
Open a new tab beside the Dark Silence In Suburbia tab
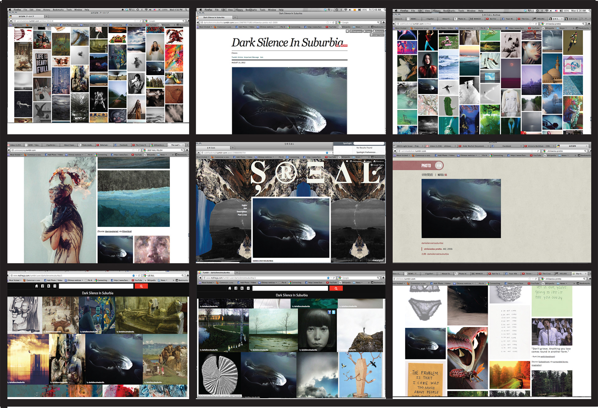tap(235, 17)
